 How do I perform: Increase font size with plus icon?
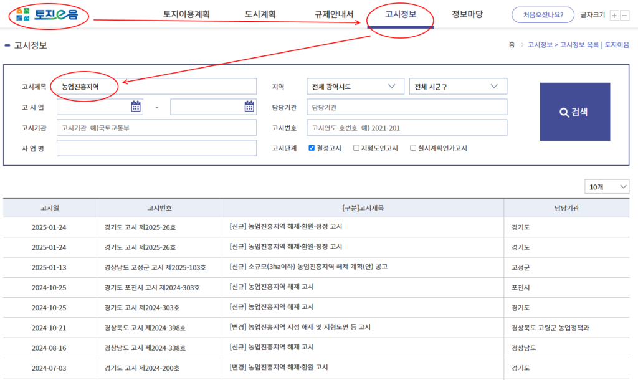click(x=614, y=16)
